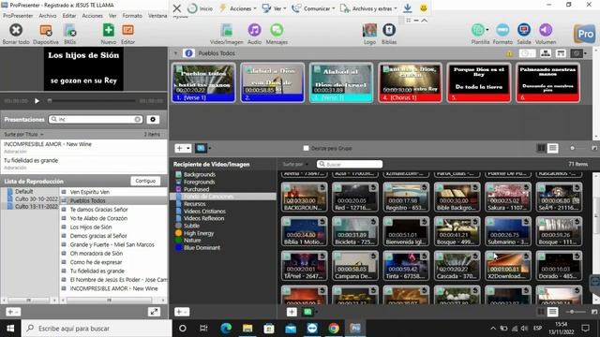Toggle the Salida output
The image size is (600, 337).
click(x=524, y=30)
